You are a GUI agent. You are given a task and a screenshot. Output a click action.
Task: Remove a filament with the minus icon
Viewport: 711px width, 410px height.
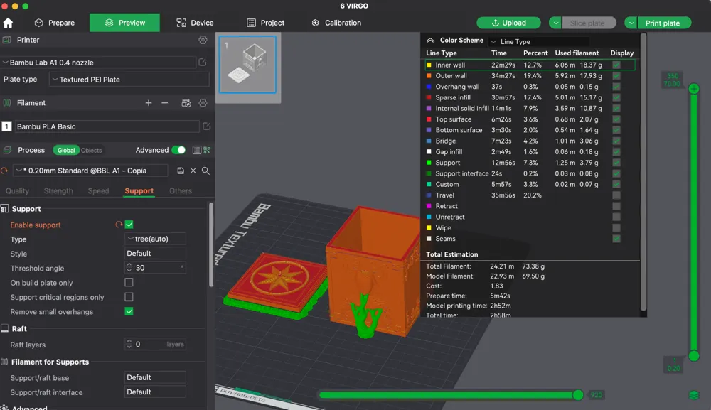(x=165, y=103)
